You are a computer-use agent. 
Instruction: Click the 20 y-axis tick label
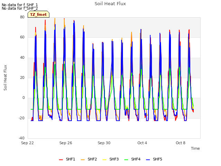[x=22, y=77]
